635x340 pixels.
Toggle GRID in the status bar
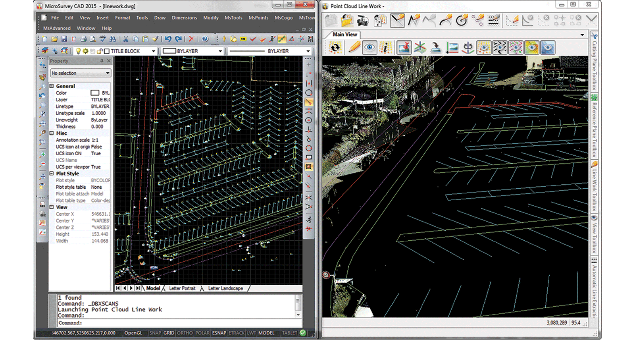[x=169, y=333]
